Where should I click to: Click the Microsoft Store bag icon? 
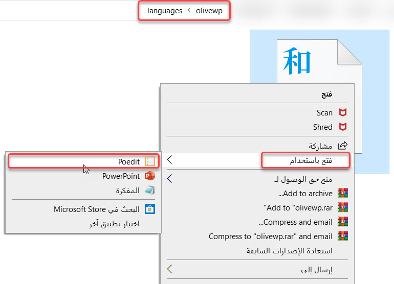tap(149, 209)
